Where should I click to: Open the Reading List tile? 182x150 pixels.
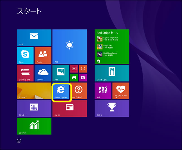pyautogui.click(x=25, y=73)
